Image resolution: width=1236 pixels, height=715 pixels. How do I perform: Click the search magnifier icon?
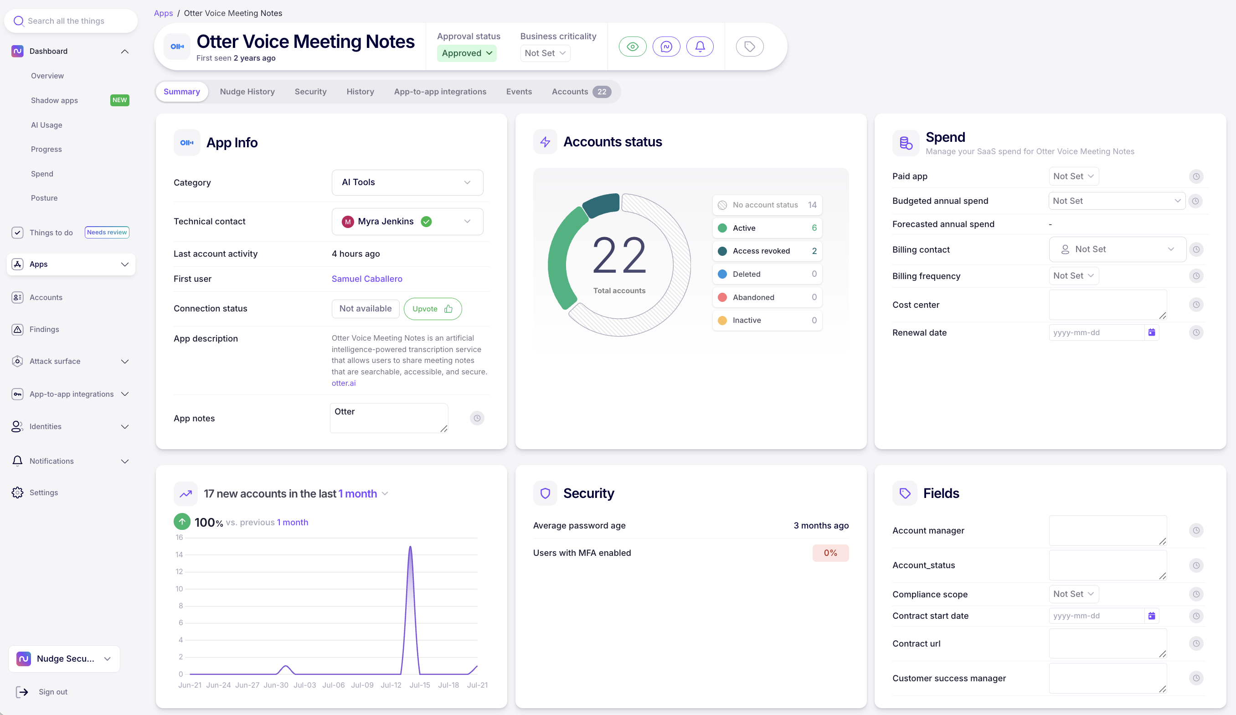point(19,21)
